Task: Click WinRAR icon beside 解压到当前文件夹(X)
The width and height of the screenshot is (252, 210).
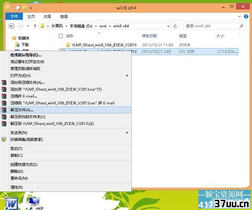Action: (4, 117)
